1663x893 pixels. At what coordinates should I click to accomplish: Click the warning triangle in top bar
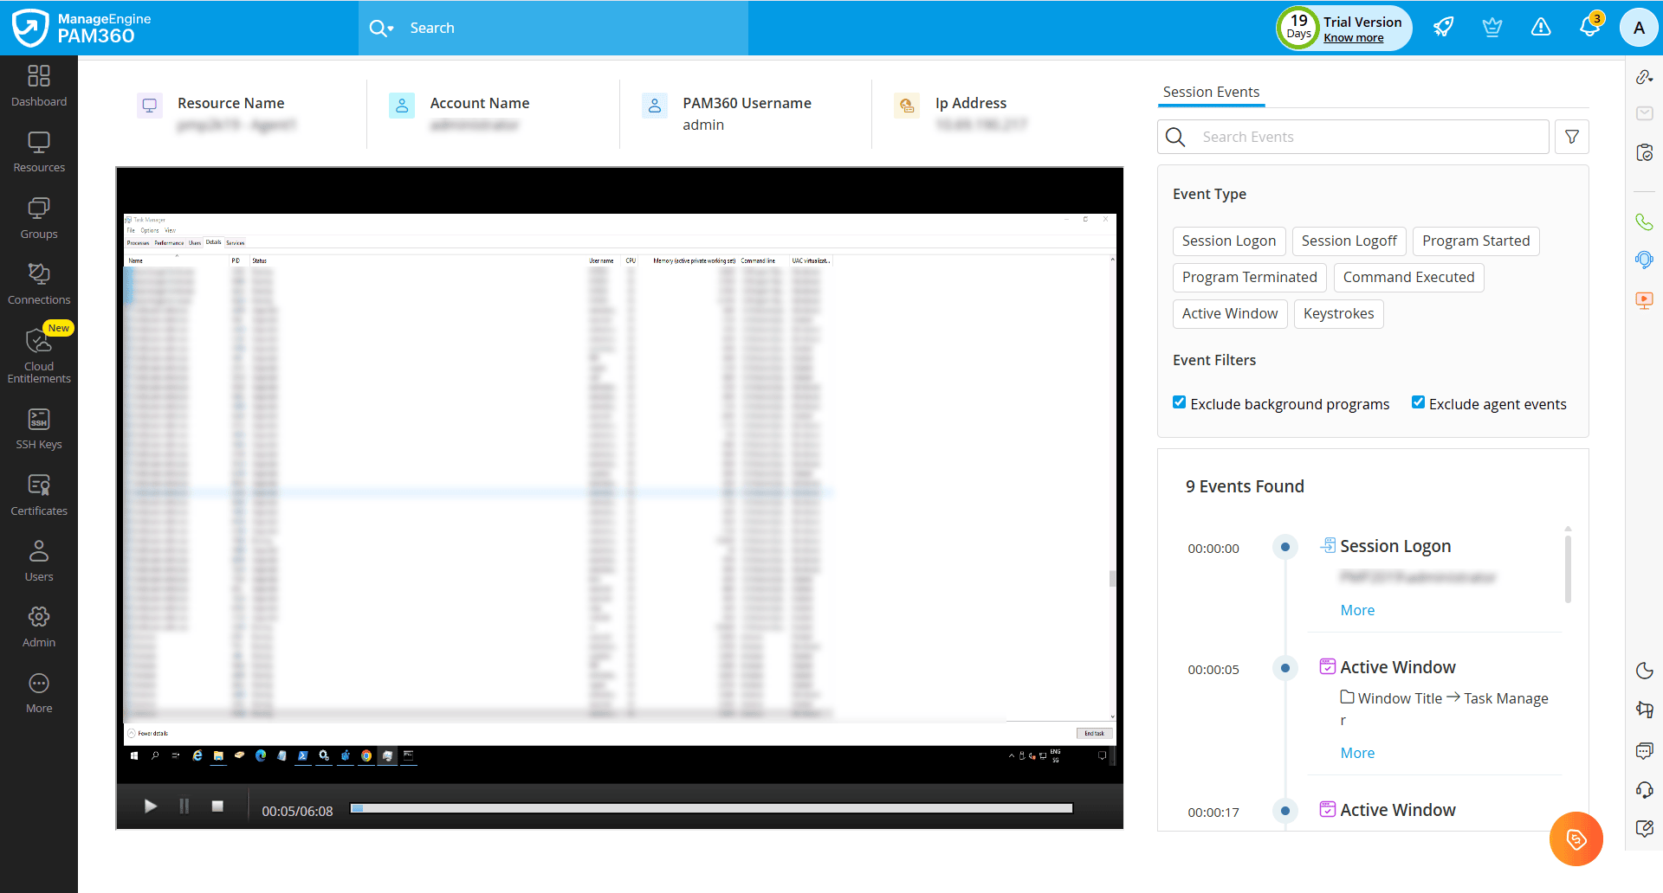(1541, 27)
